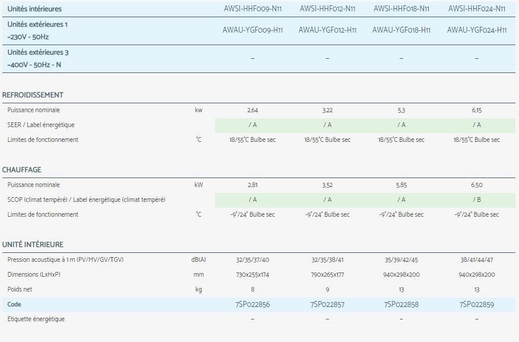Click the SEER / Label énergétique row label
519x342 pixels.
(41, 125)
